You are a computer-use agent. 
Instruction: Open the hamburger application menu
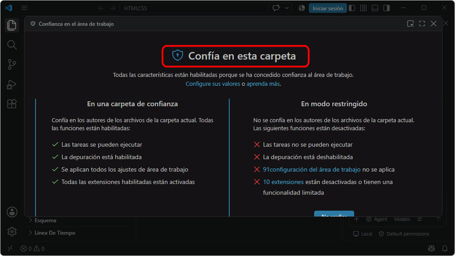[x=24, y=8]
